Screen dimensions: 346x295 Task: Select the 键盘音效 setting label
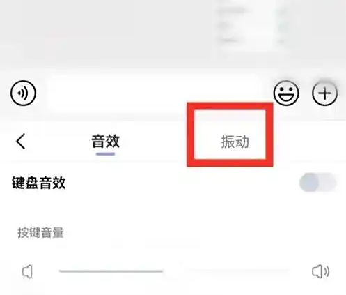tap(39, 183)
